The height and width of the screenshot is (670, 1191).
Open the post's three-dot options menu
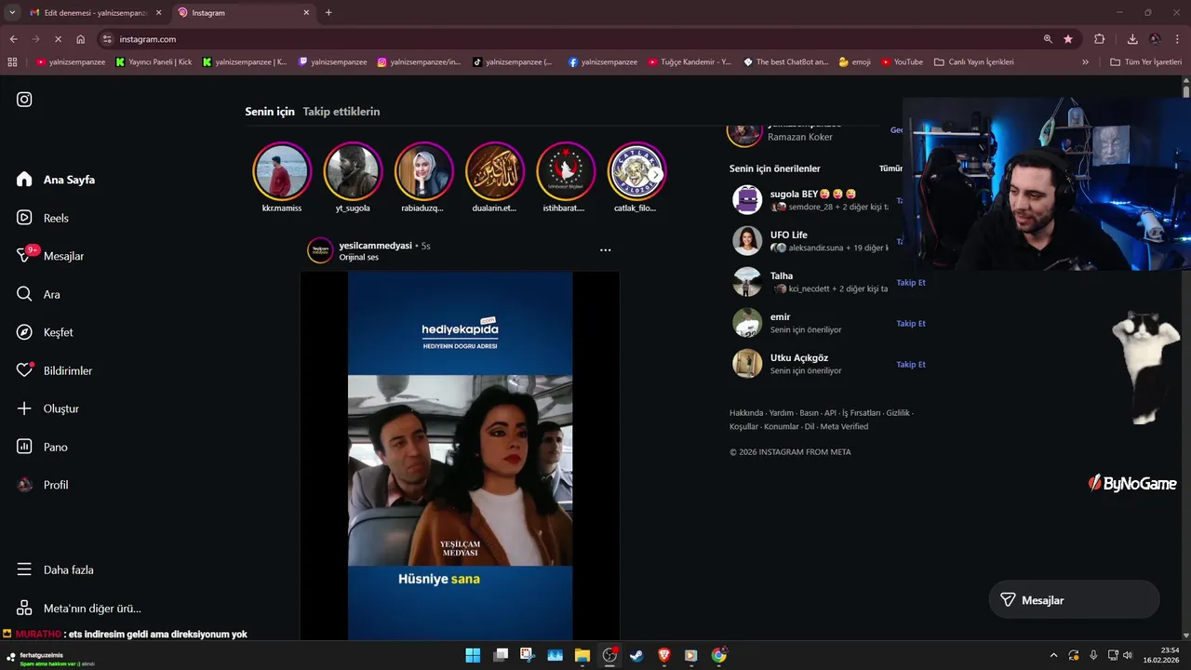(x=606, y=250)
